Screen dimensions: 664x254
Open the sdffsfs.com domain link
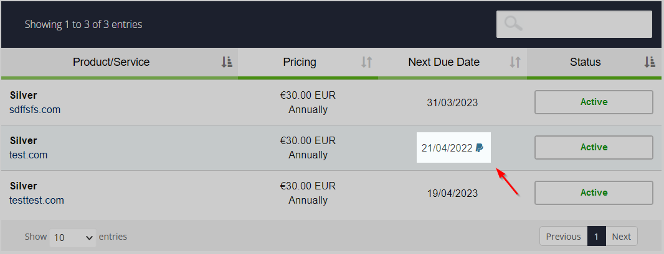[x=35, y=110]
